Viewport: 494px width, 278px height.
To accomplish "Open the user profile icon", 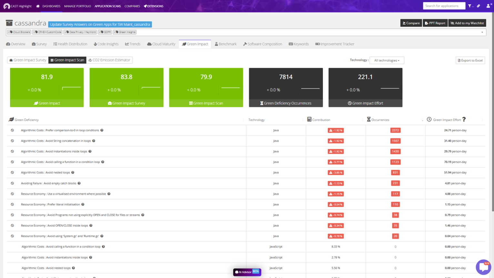I will (x=488, y=6).
